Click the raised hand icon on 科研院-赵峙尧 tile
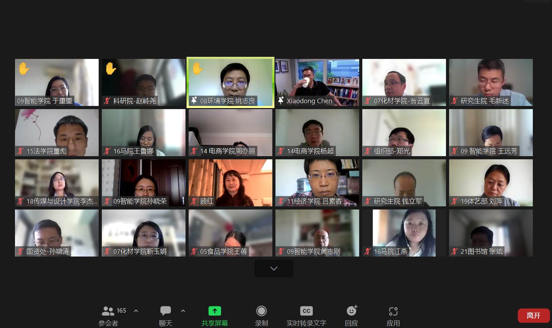552x328 pixels. click(x=111, y=68)
